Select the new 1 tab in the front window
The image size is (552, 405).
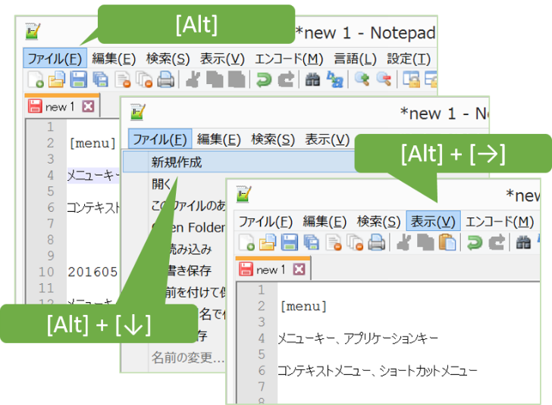click(273, 269)
